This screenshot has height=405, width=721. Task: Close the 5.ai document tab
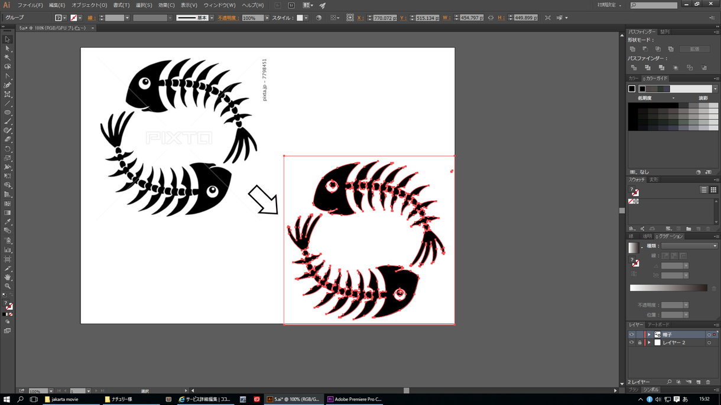click(92, 28)
